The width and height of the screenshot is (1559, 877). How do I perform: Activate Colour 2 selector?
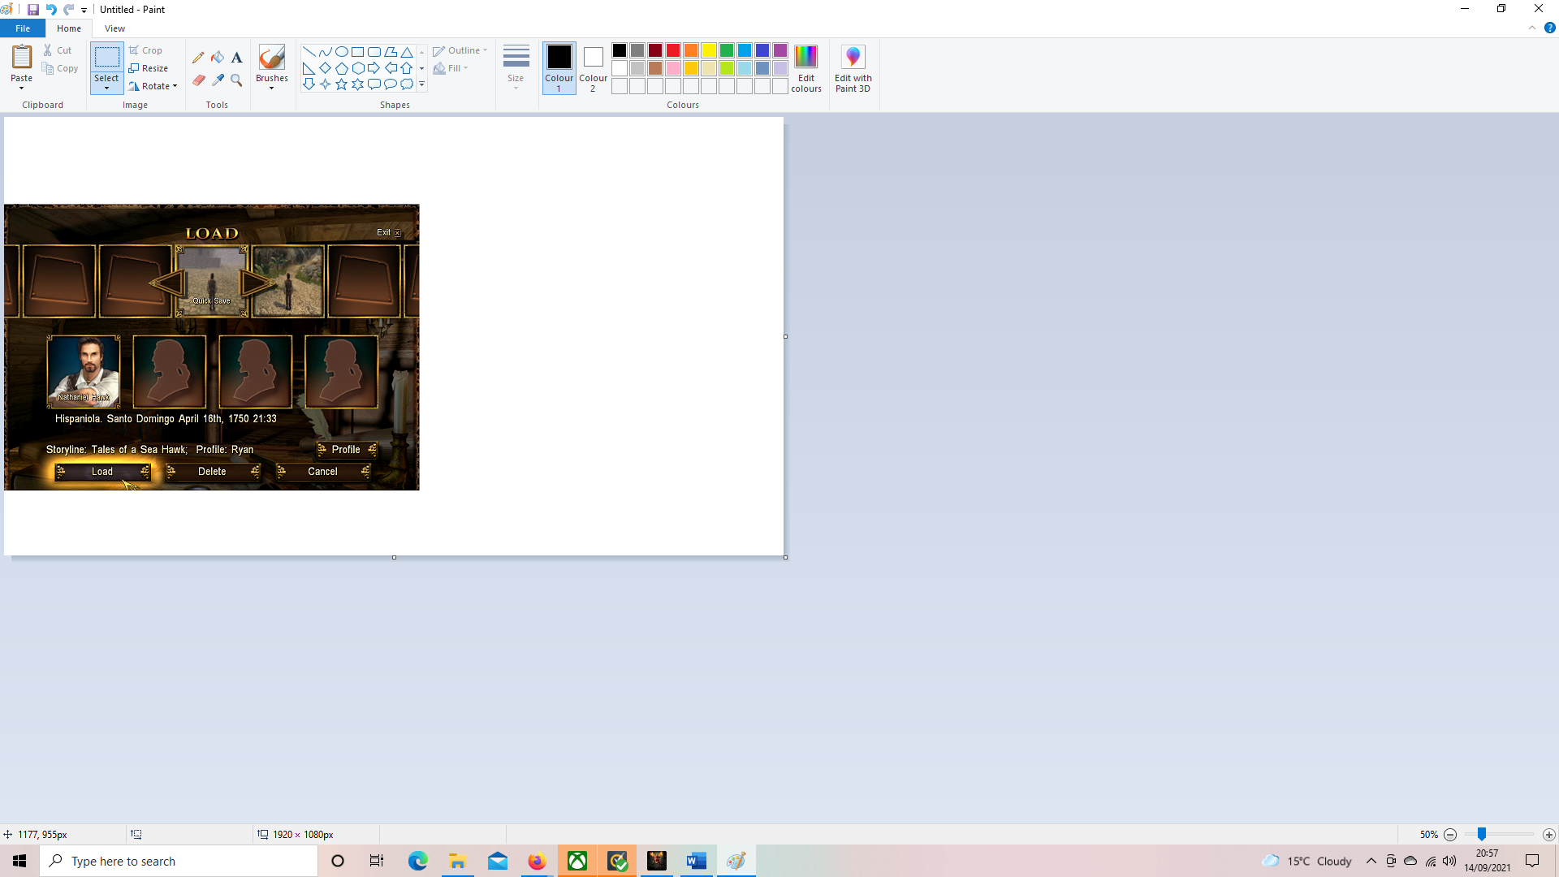pyautogui.click(x=593, y=68)
